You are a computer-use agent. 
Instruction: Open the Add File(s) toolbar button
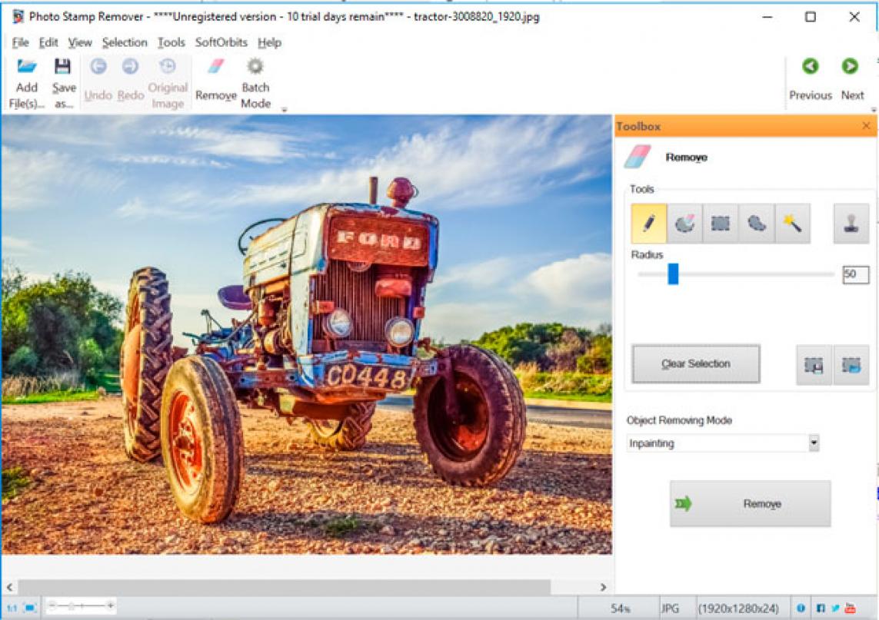click(27, 83)
